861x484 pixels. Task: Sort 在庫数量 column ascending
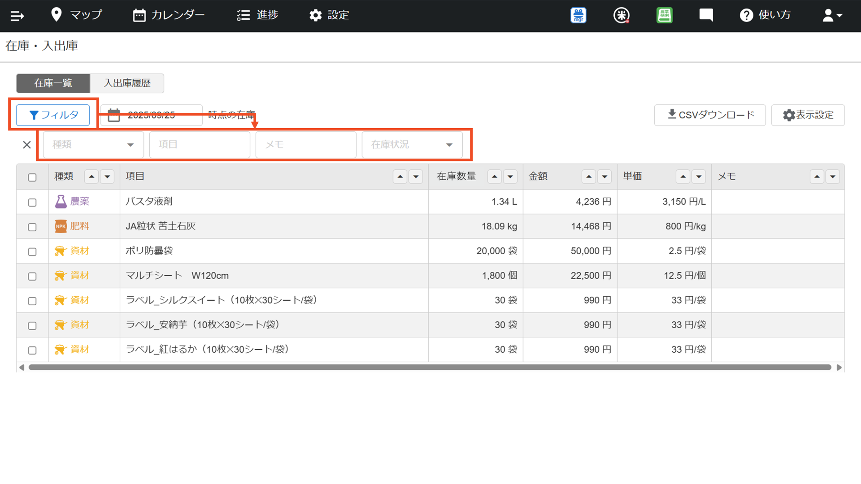pos(494,177)
